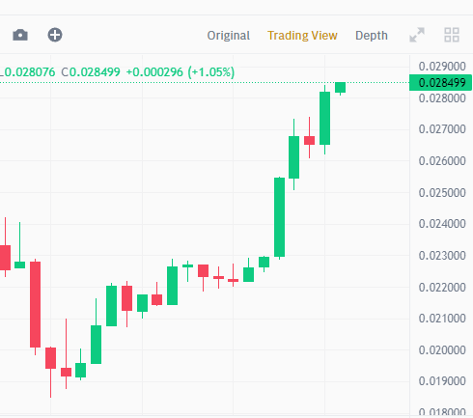This screenshot has height=418, width=473.
Task: Select the large red candle dropping to 0.020
Action: [36, 304]
